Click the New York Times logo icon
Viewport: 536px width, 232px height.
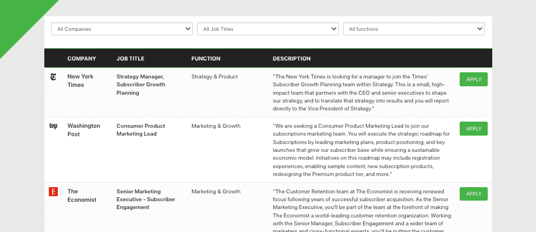(53, 77)
